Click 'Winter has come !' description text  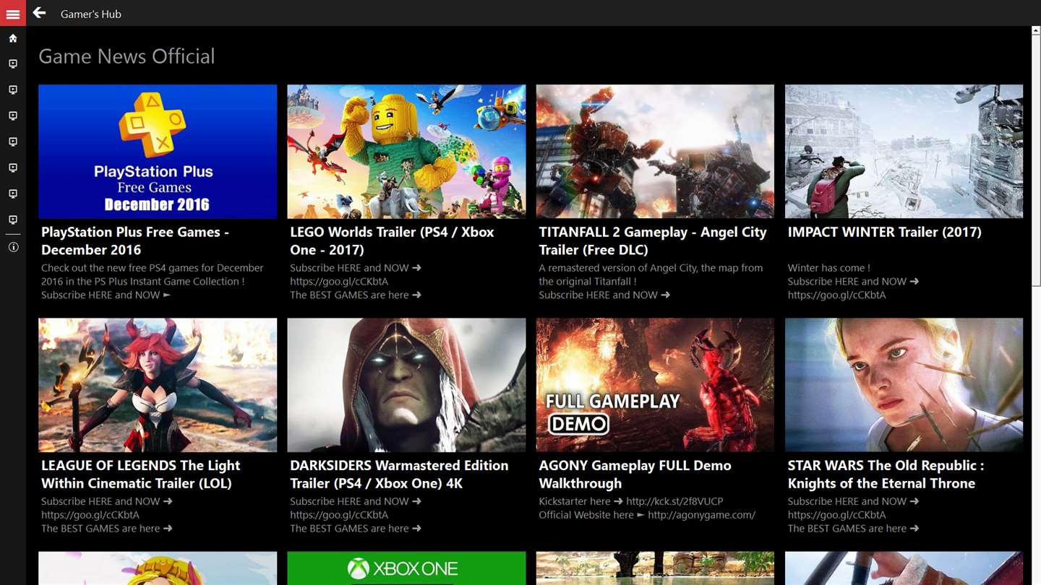point(828,268)
